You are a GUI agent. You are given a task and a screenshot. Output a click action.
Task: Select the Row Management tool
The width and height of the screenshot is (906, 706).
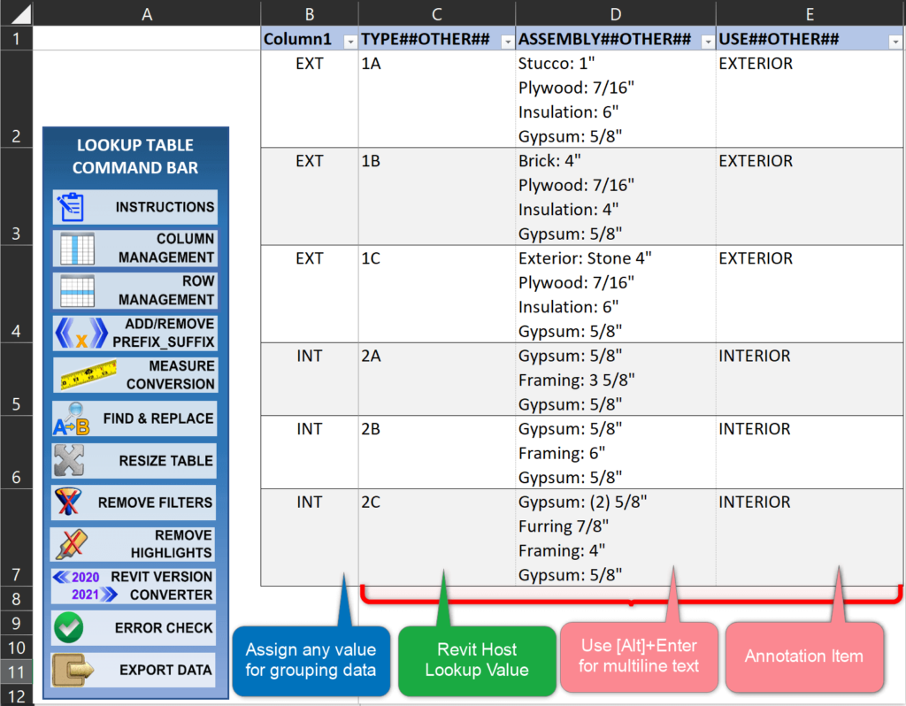point(134,290)
